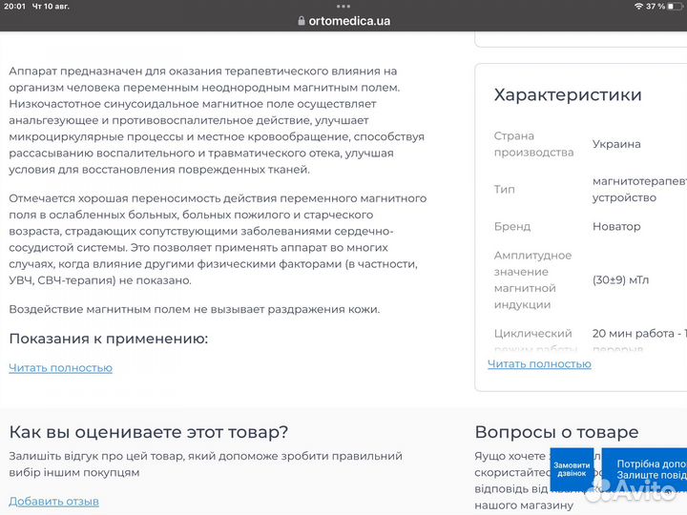
Task: Tap the padlock icon in the address bar
Action: tap(302, 21)
